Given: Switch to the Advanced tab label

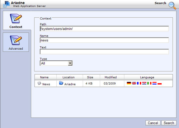Looking at the screenshot, I should (16, 49).
